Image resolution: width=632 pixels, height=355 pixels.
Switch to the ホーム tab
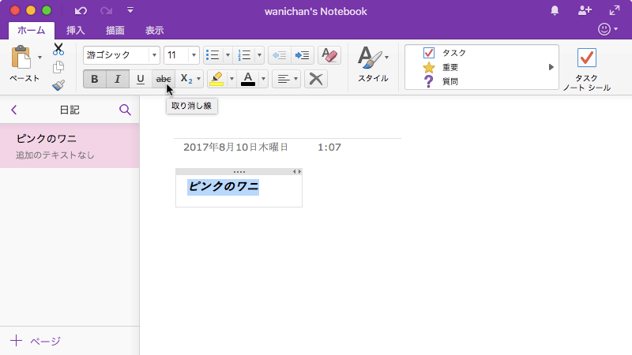[x=32, y=31]
